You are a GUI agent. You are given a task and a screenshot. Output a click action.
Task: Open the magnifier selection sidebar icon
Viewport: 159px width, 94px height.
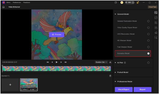pos(156,38)
